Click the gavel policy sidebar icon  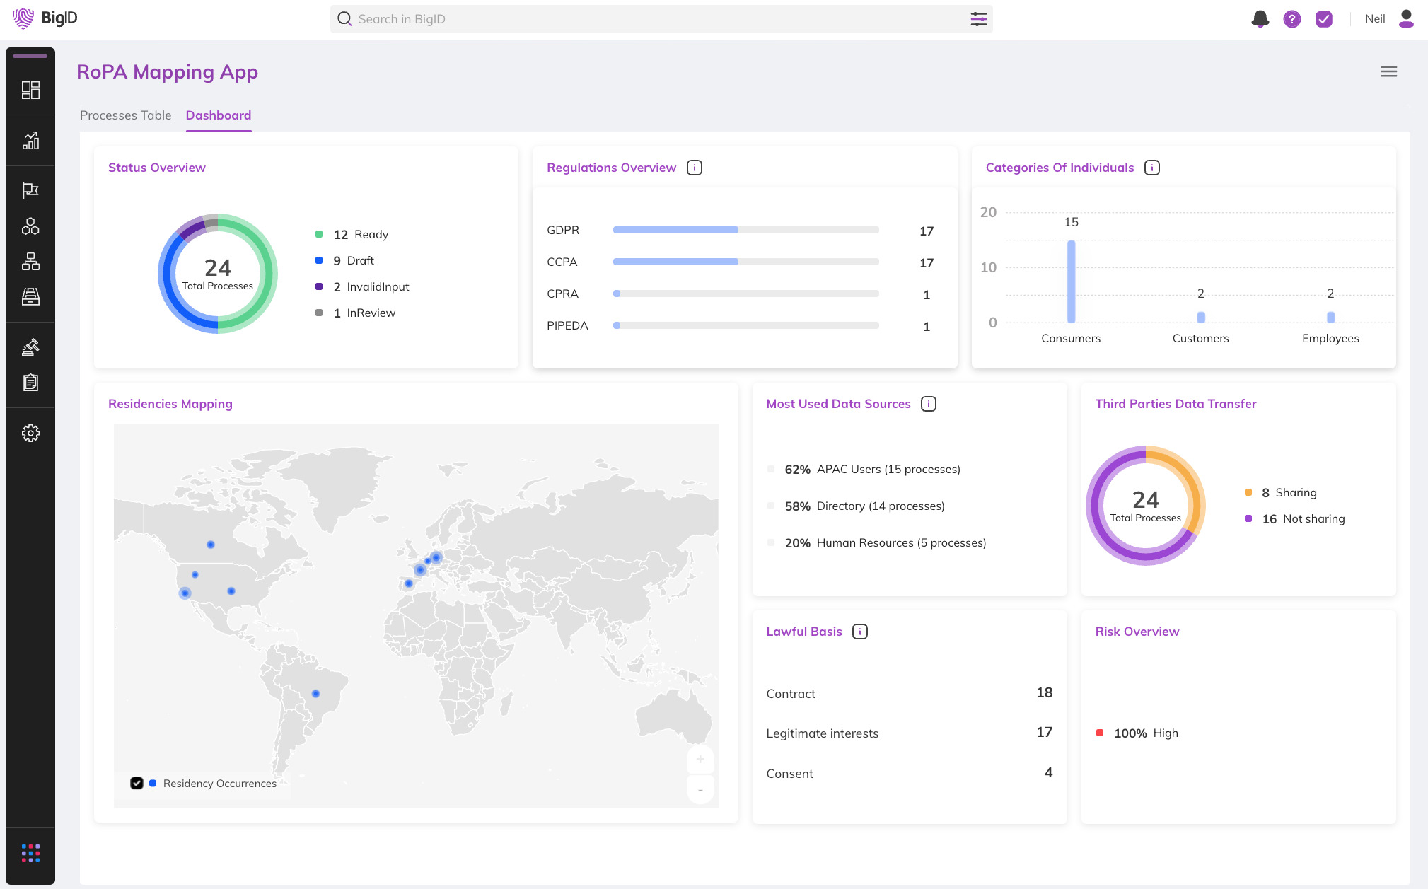(x=30, y=347)
